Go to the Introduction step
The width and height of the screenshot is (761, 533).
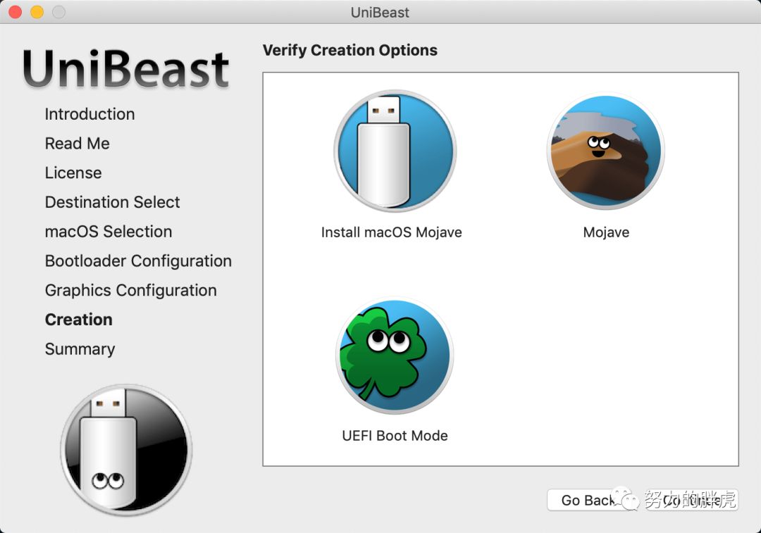coord(89,114)
